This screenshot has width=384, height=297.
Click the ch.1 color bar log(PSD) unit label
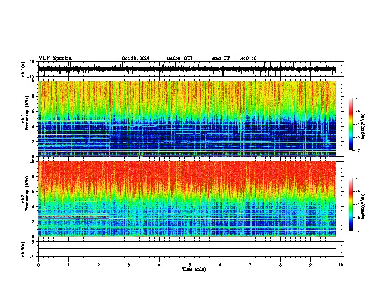pyautogui.click(x=363, y=127)
